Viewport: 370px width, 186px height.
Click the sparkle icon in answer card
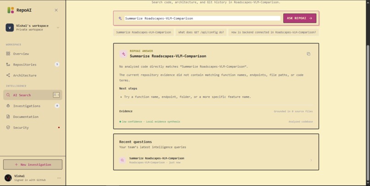click(123, 54)
